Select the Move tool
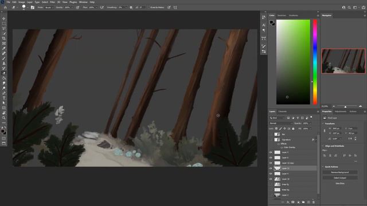367x206 pixels. click(4, 18)
